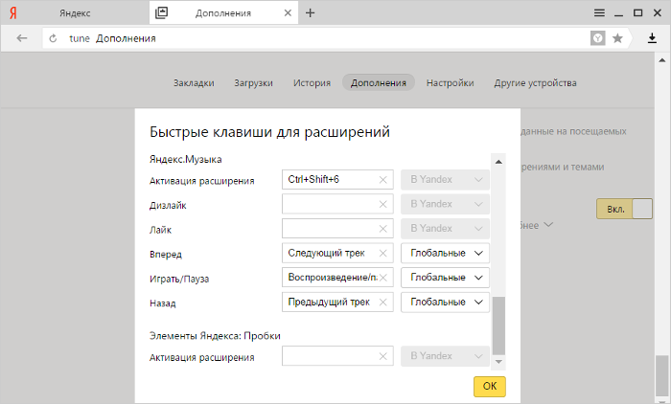
Task: Clear the Пробки activation shortcut field
Action: pos(383,356)
